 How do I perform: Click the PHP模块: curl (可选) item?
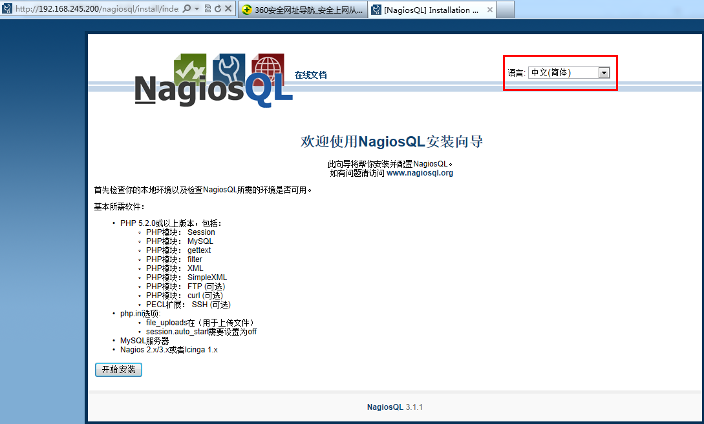pos(184,296)
